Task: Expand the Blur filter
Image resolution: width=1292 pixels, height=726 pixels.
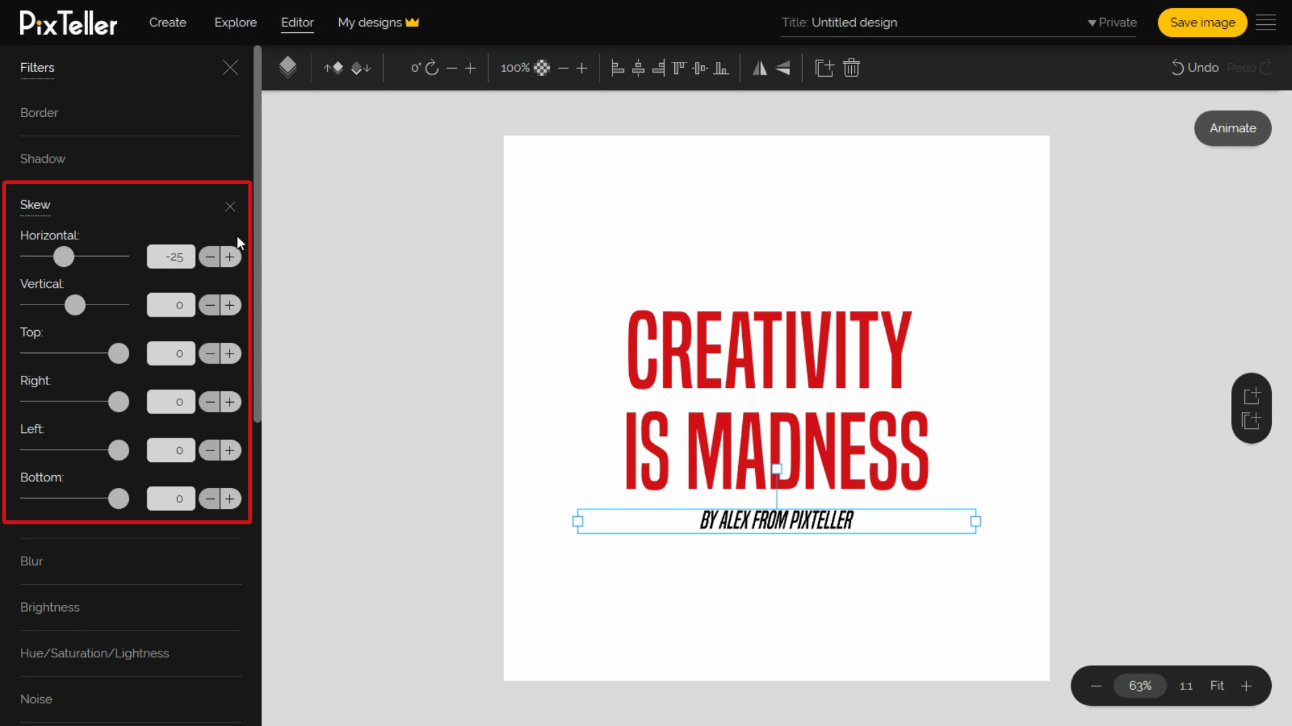Action: (32, 561)
